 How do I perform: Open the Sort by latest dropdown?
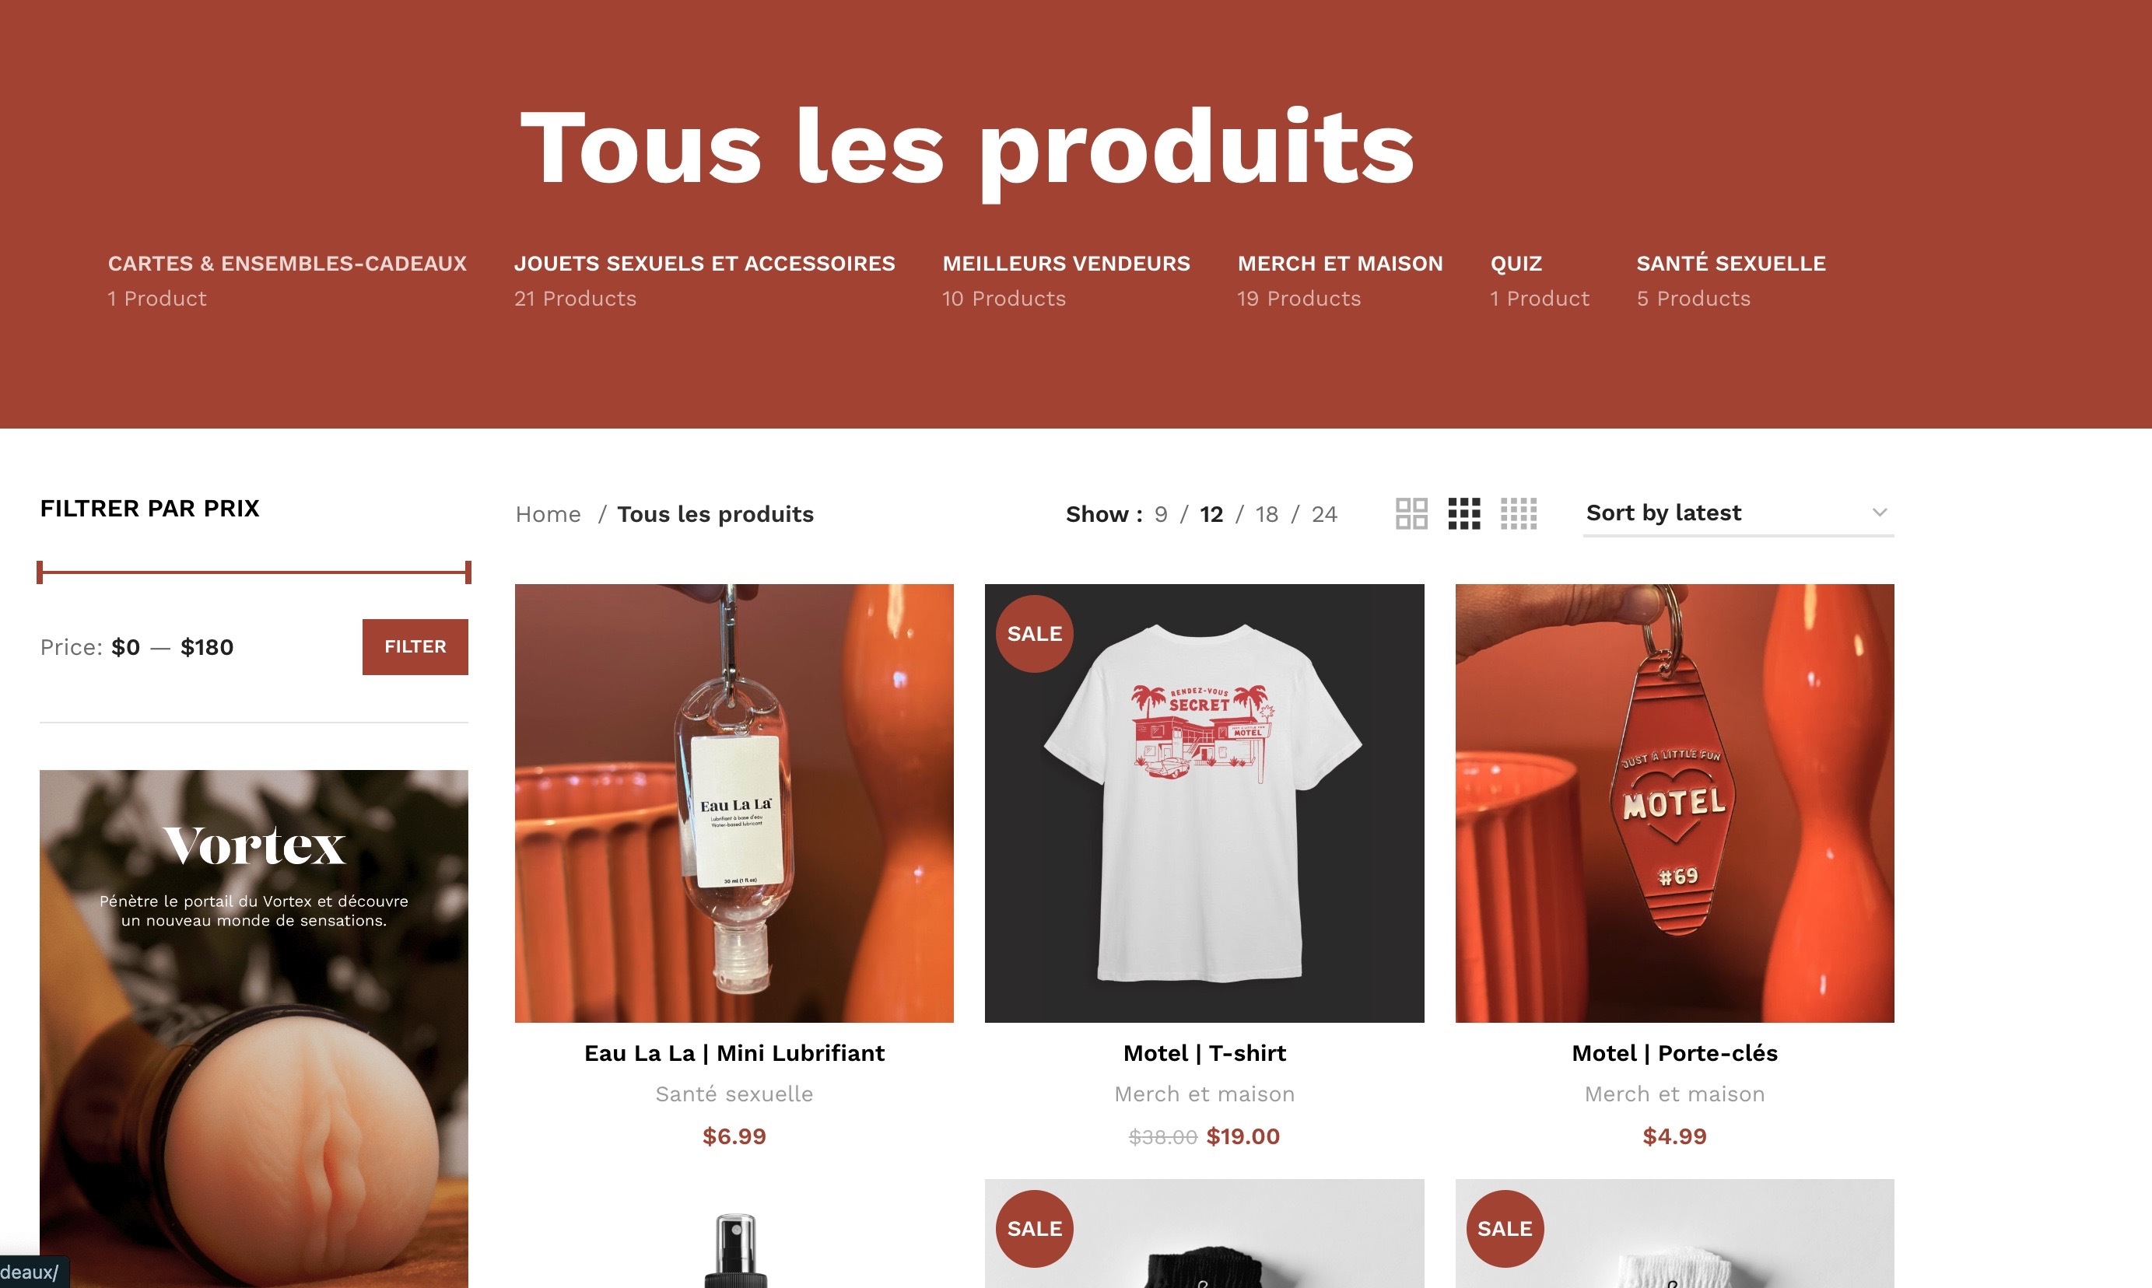pyautogui.click(x=1738, y=513)
